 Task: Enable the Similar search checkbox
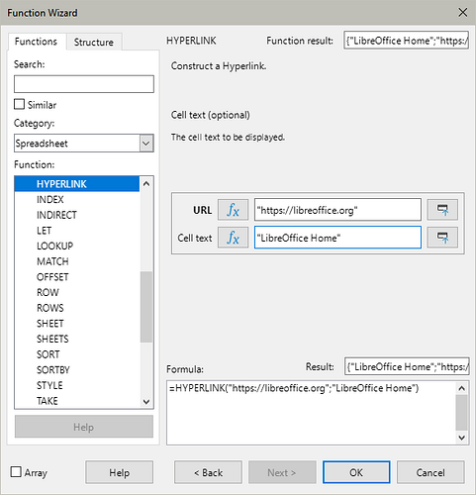[20, 104]
